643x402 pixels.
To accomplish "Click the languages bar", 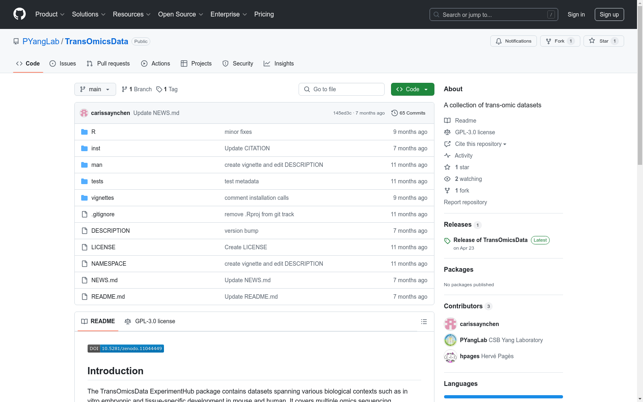I will tap(504, 397).
